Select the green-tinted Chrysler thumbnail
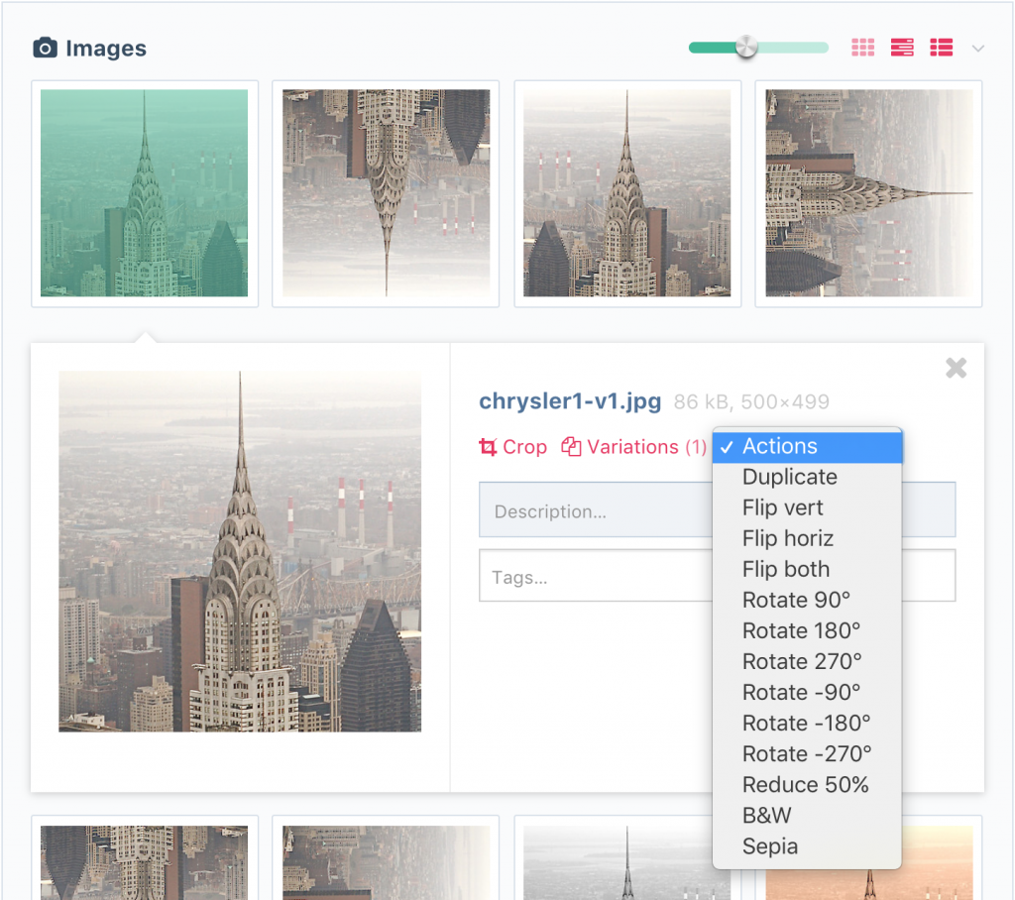 point(145,193)
